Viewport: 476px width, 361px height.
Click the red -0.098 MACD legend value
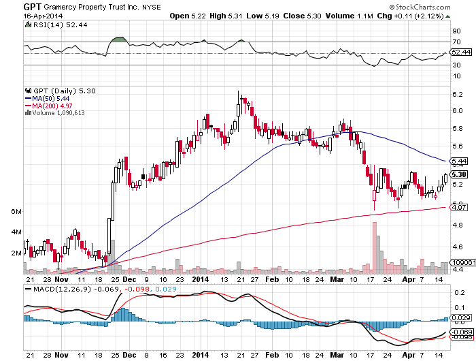136,289
